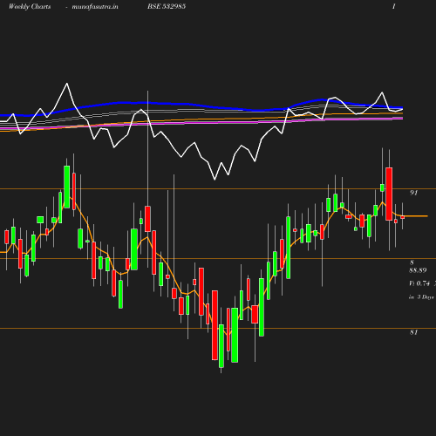436x436 pixels.
Task: Click the 'in 3 Days' text
Action: point(421,297)
